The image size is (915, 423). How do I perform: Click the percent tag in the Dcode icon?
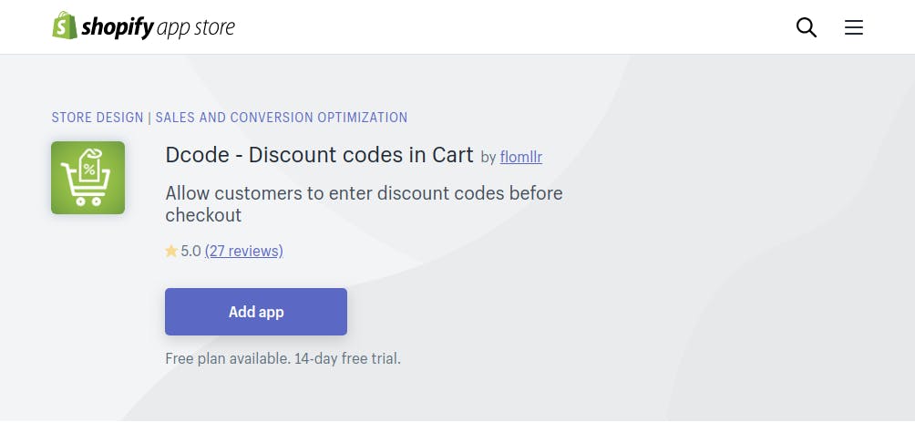pyautogui.click(x=89, y=168)
